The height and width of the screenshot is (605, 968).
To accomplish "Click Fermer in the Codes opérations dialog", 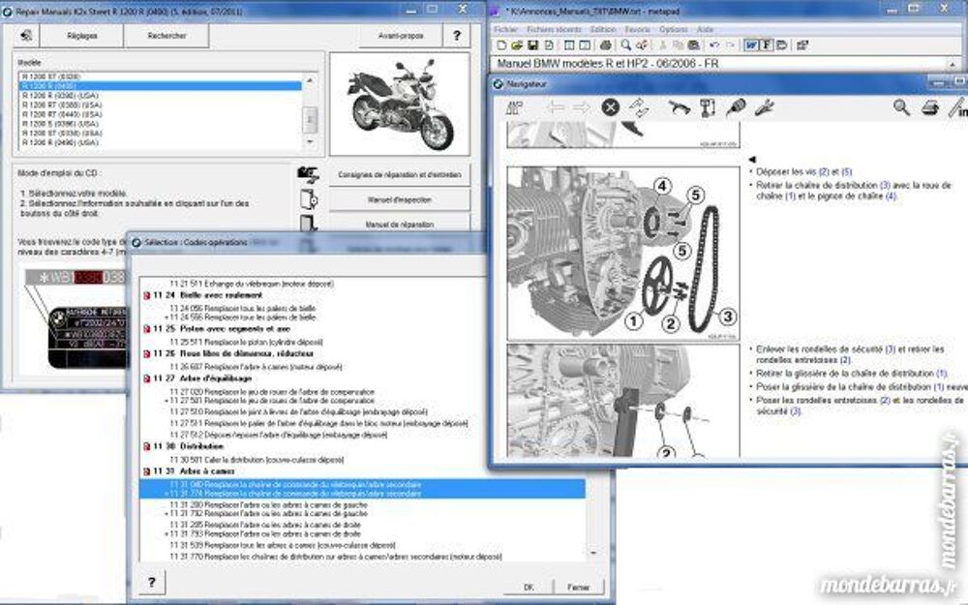I will point(578,588).
